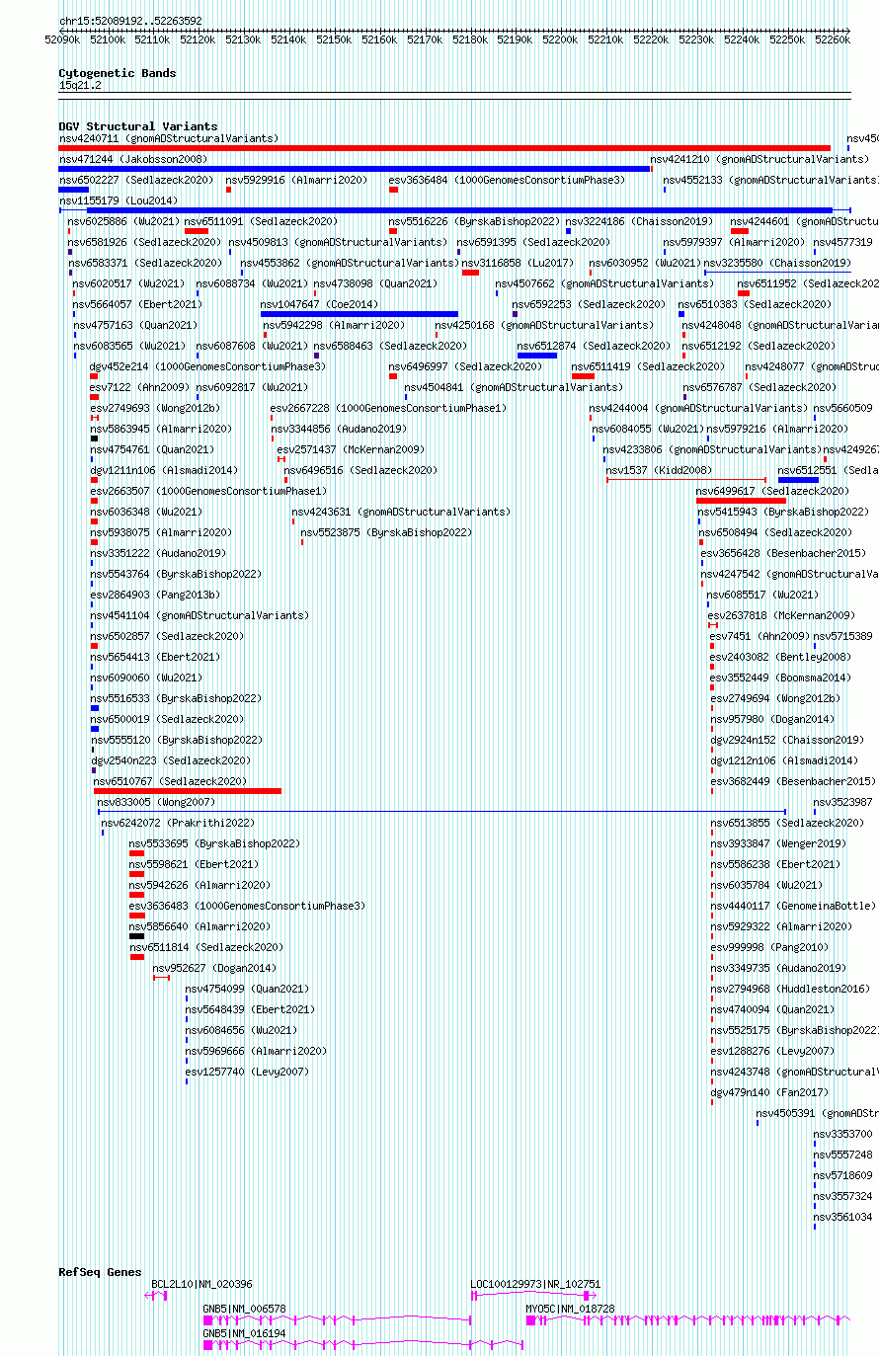Click the long red bar under nsv4240711
Viewport: 879px width, 1356px height.
pyautogui.click(x=444, y=148)
